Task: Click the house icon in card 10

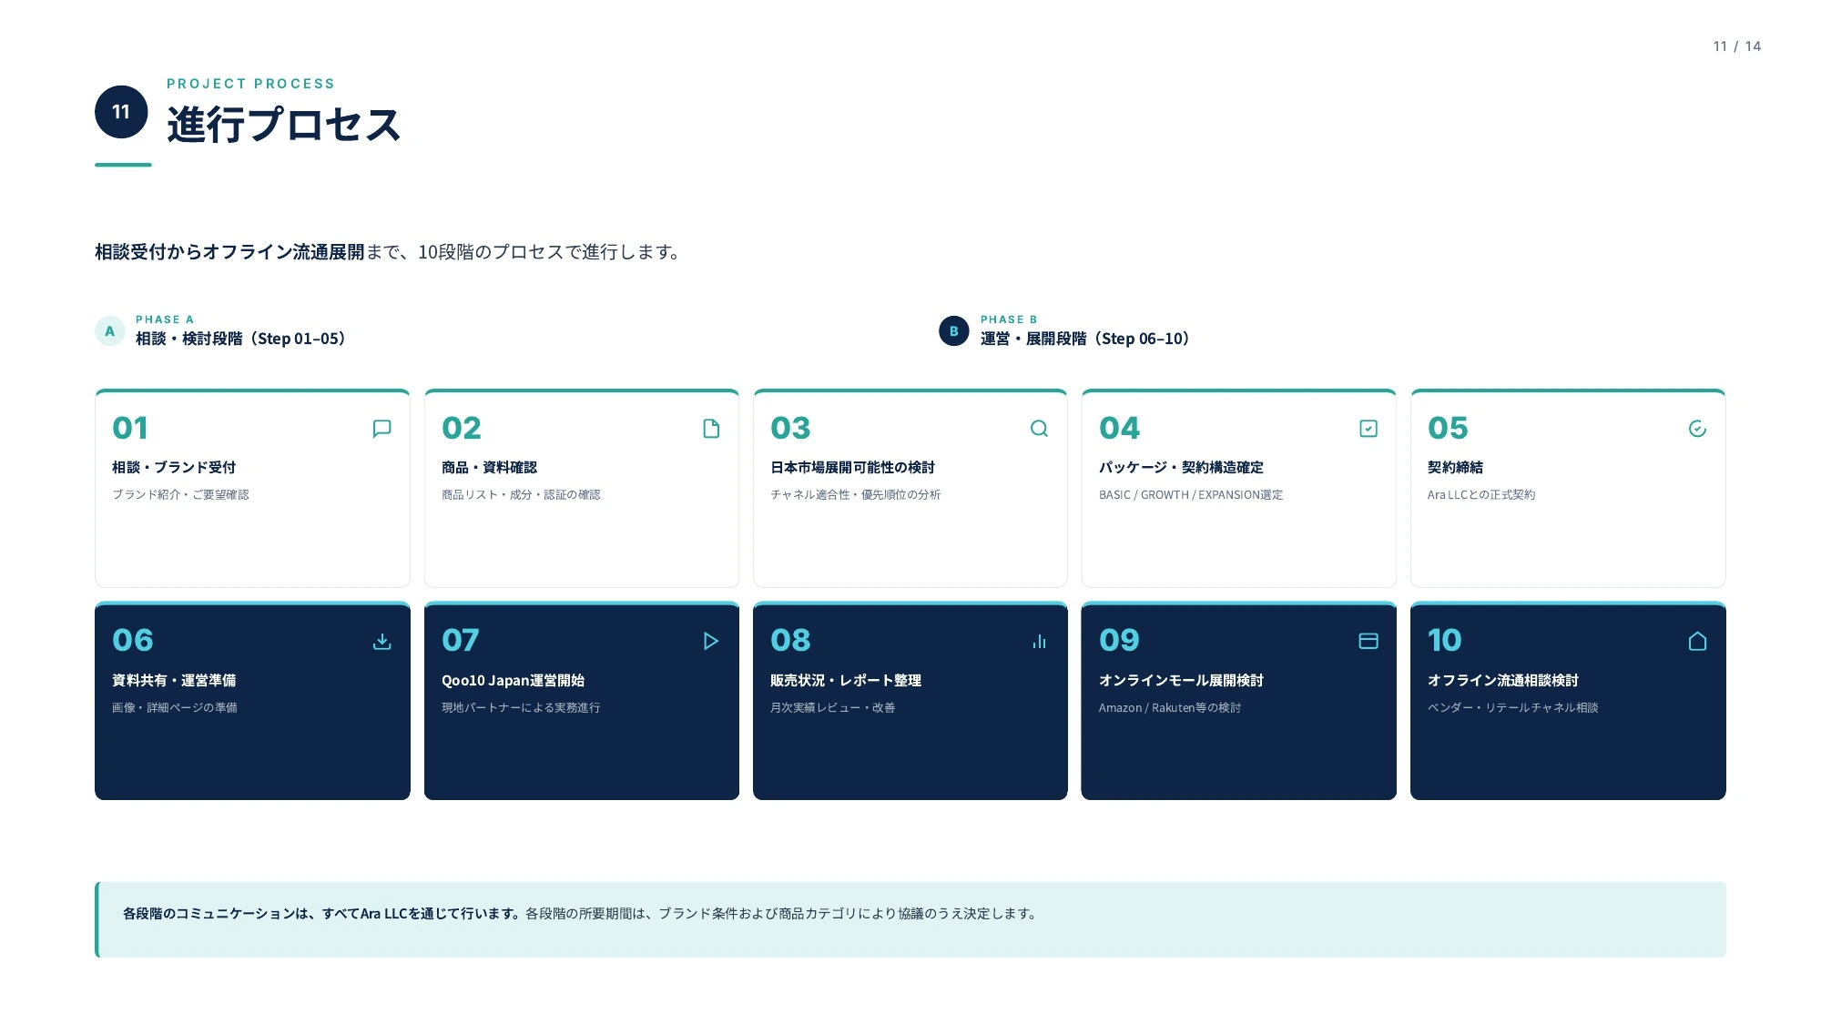Action: [1697, 642]
